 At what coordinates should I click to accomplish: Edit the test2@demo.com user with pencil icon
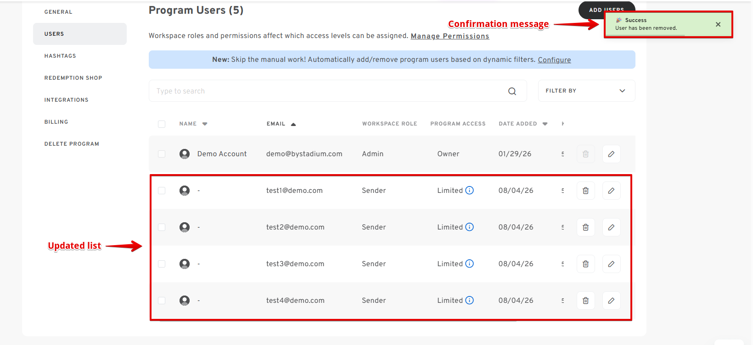(x=612, y=227)
